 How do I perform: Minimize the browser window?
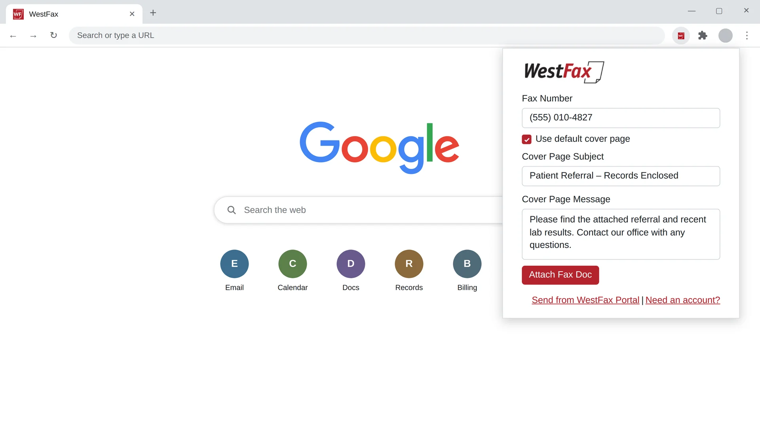(x=692, y=11)
